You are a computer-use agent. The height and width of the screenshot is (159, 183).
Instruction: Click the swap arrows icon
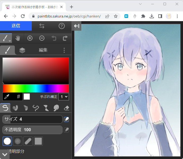42,26
